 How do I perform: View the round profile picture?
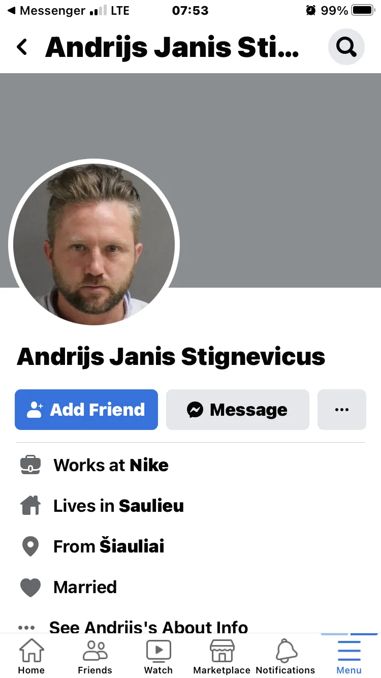click(94, 244)
